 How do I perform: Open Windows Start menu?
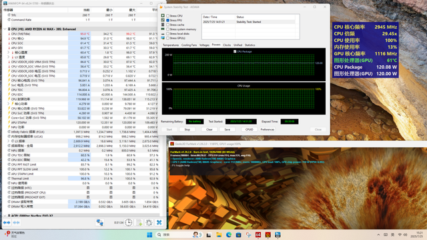click(149, 235)
